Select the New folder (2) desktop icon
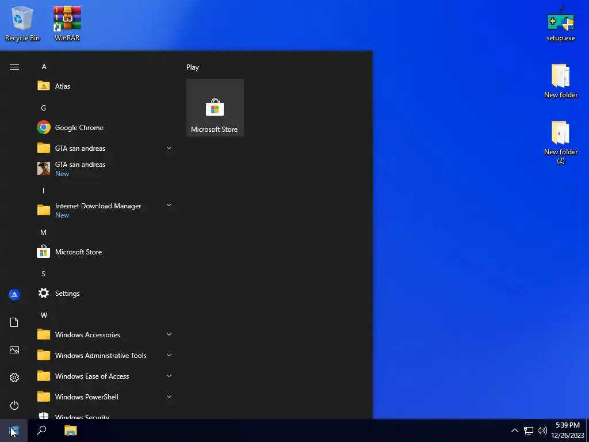Screen dimensions: 589x442 560,143
